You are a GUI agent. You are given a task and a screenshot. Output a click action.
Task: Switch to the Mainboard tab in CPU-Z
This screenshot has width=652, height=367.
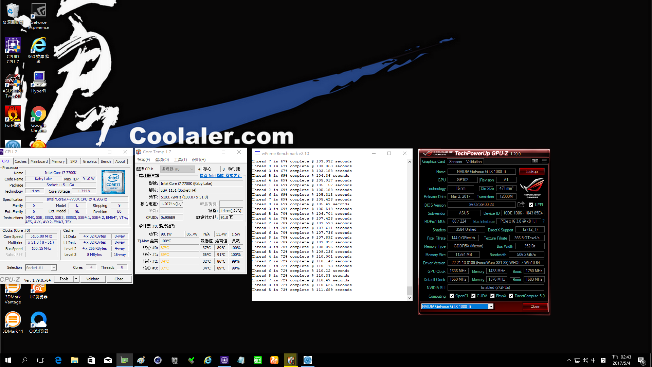tap(39, 161)
